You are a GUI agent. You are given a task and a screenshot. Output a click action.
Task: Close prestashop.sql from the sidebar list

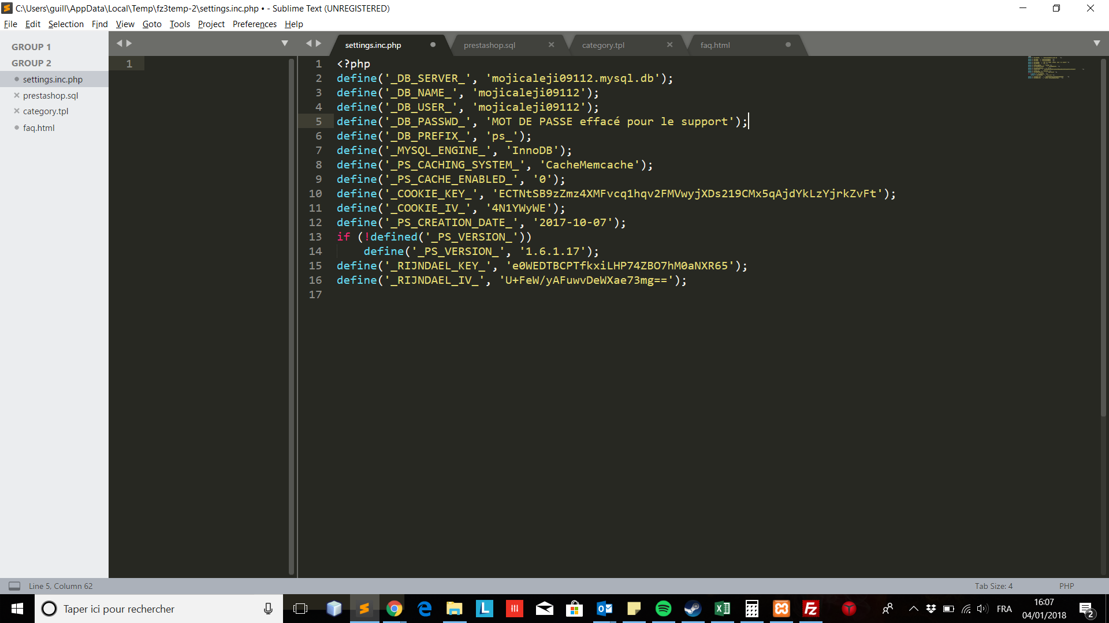(x=17, y=95)
